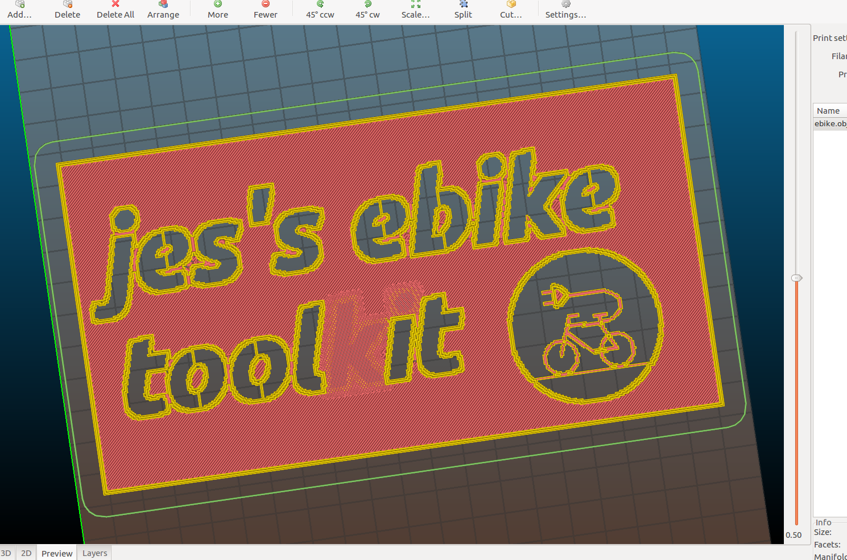Open the Cut... tool
The width and height of the screenshot is (847, 560).
click(x=511, y=9)
